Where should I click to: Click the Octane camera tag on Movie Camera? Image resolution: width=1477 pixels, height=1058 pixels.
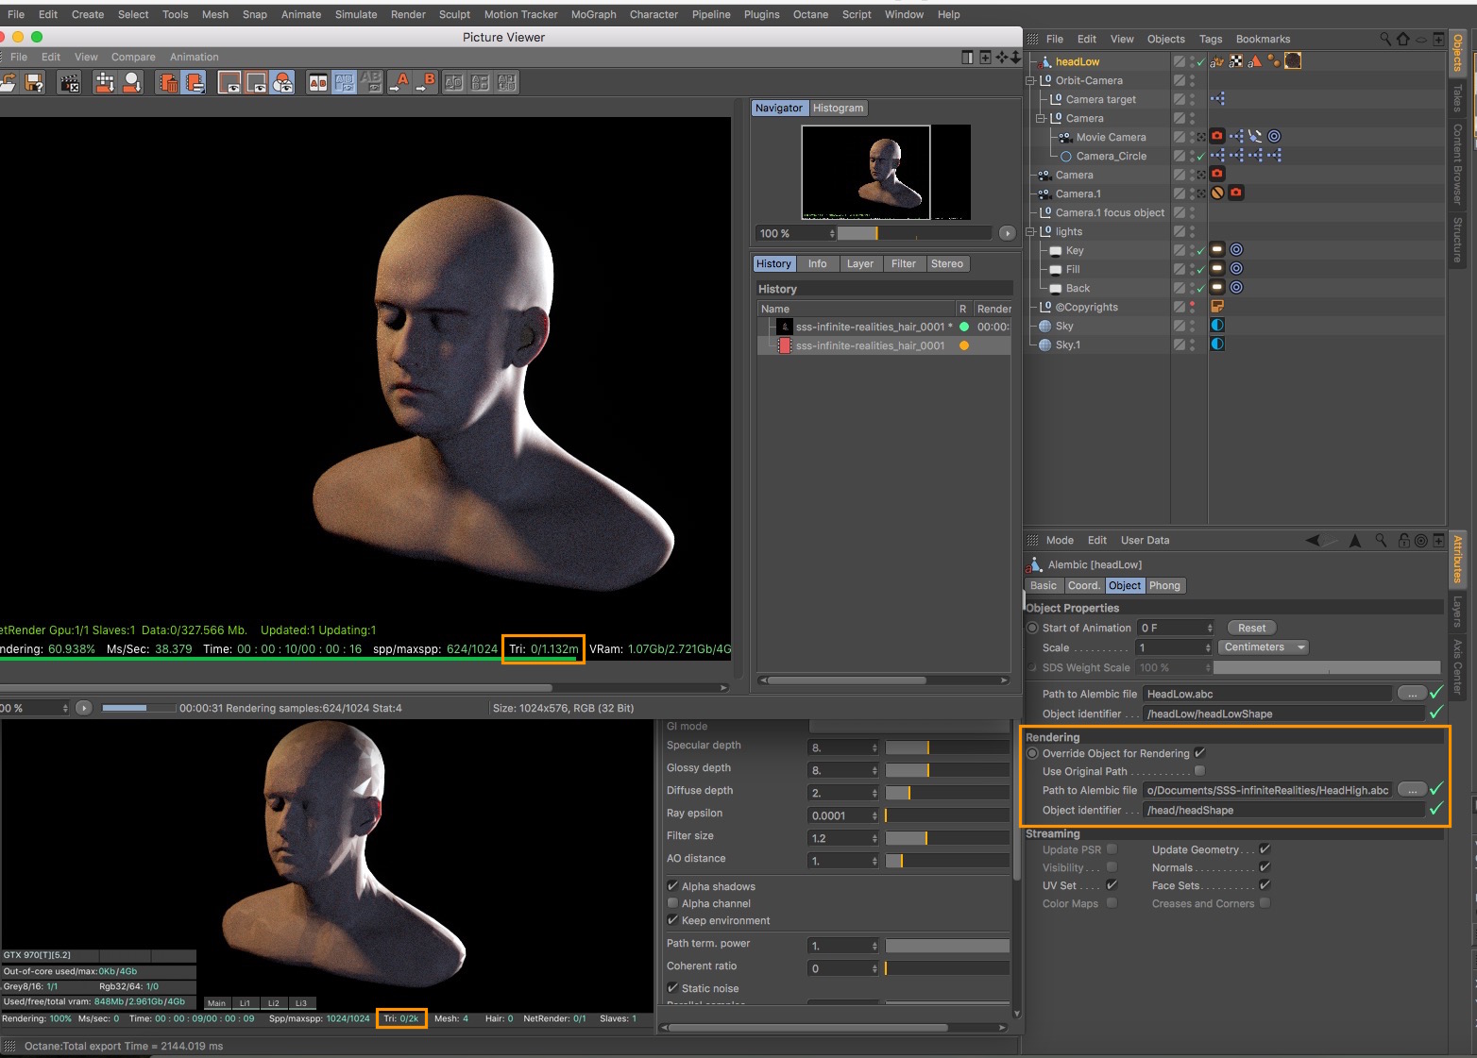[1217, 137]
